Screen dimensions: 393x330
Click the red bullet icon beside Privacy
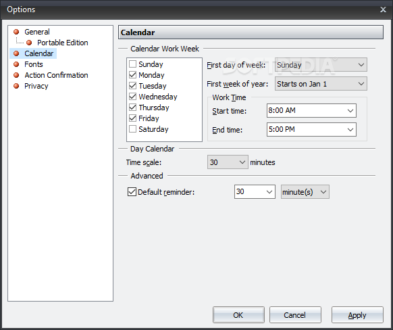[x=16, y=86]
